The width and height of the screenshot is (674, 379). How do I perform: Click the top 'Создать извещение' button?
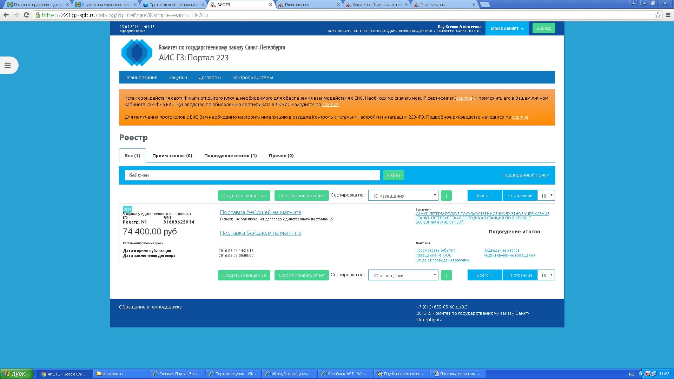(x=244, y=196)
